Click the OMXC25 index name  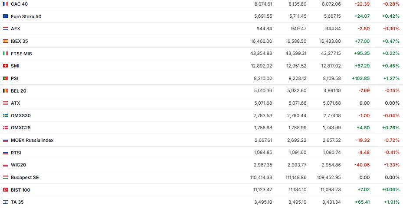[20, 128]
